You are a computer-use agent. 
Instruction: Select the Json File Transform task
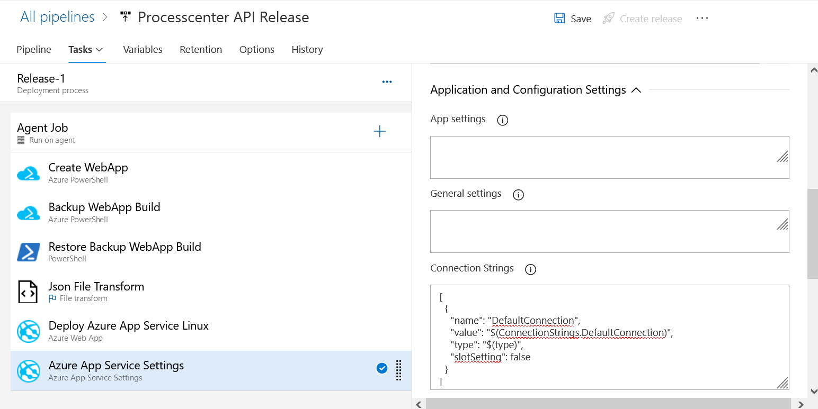pos(211,292)
